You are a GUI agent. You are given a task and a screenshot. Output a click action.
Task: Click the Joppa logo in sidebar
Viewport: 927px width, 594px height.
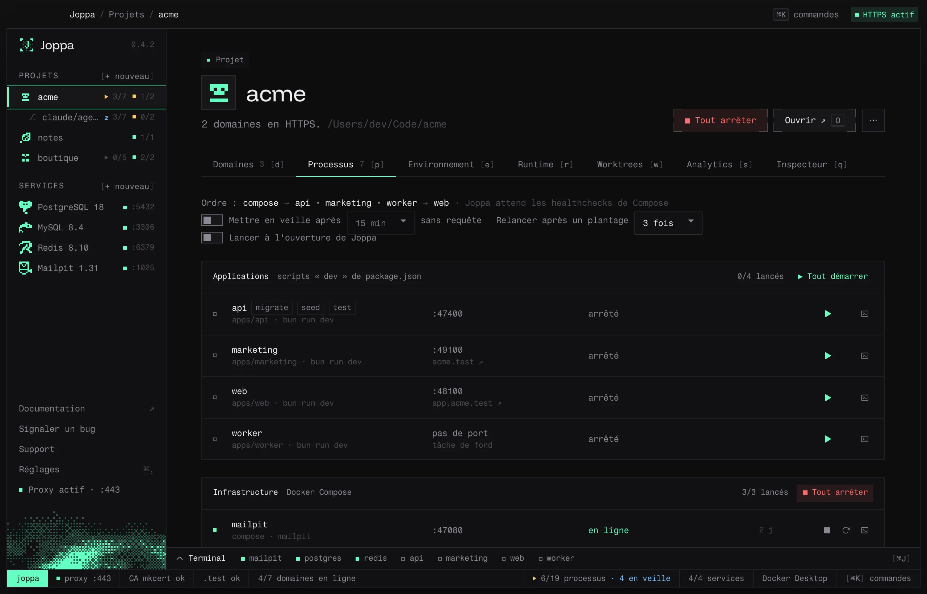26,45
